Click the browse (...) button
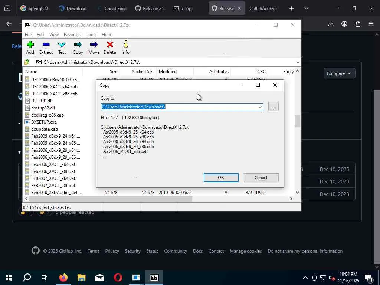The image size is (380, 285). pos(273,107)
